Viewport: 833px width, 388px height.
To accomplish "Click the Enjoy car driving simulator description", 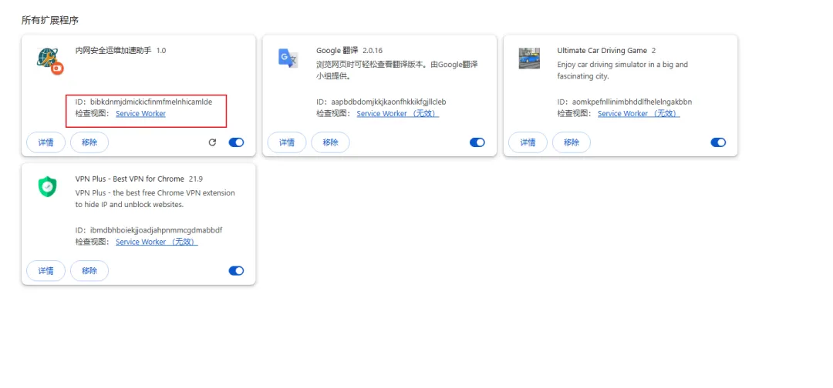I will (x=622, y=70).
